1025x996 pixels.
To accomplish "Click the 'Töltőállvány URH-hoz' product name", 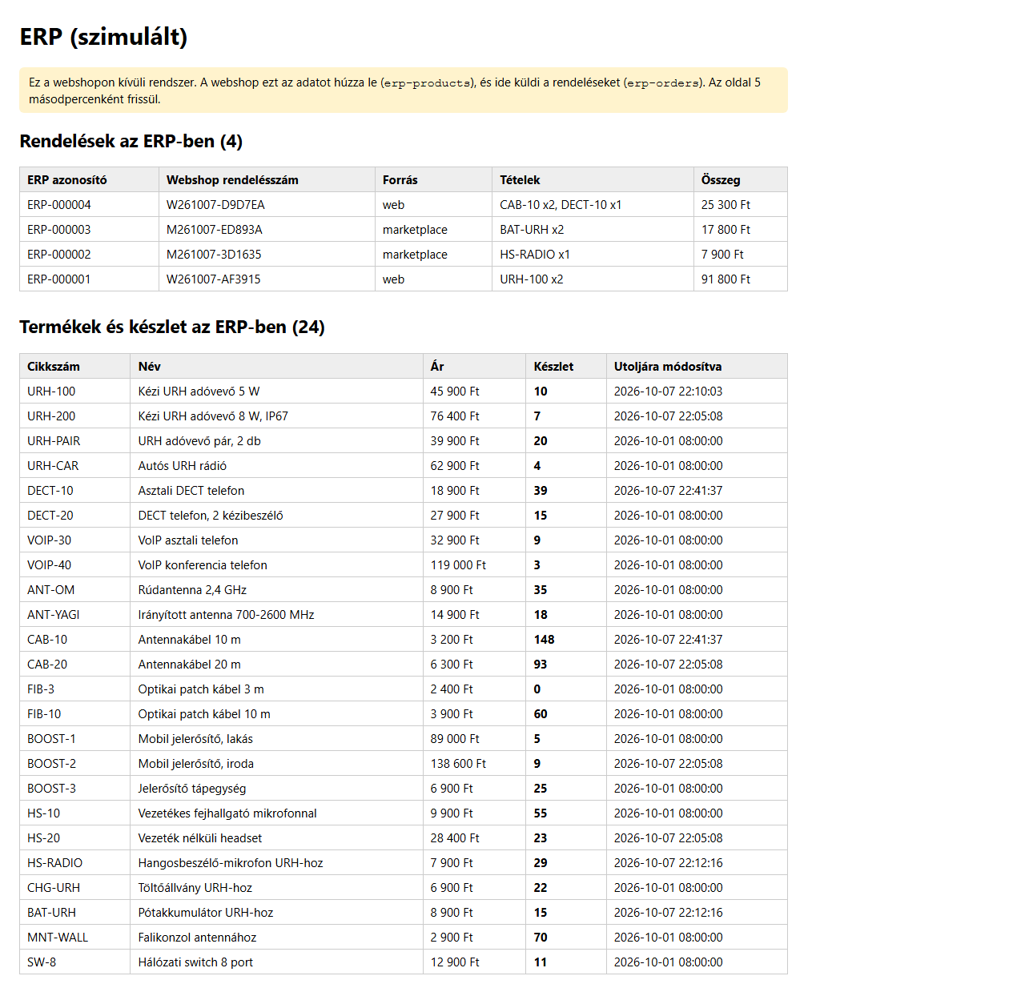I will tap(195, 888).
